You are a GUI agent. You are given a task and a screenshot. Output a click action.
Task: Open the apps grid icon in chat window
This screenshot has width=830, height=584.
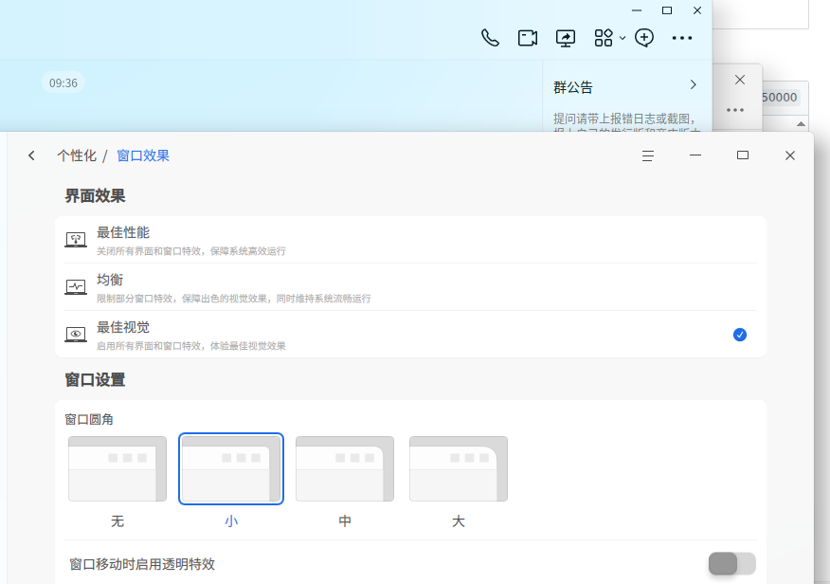604,38
